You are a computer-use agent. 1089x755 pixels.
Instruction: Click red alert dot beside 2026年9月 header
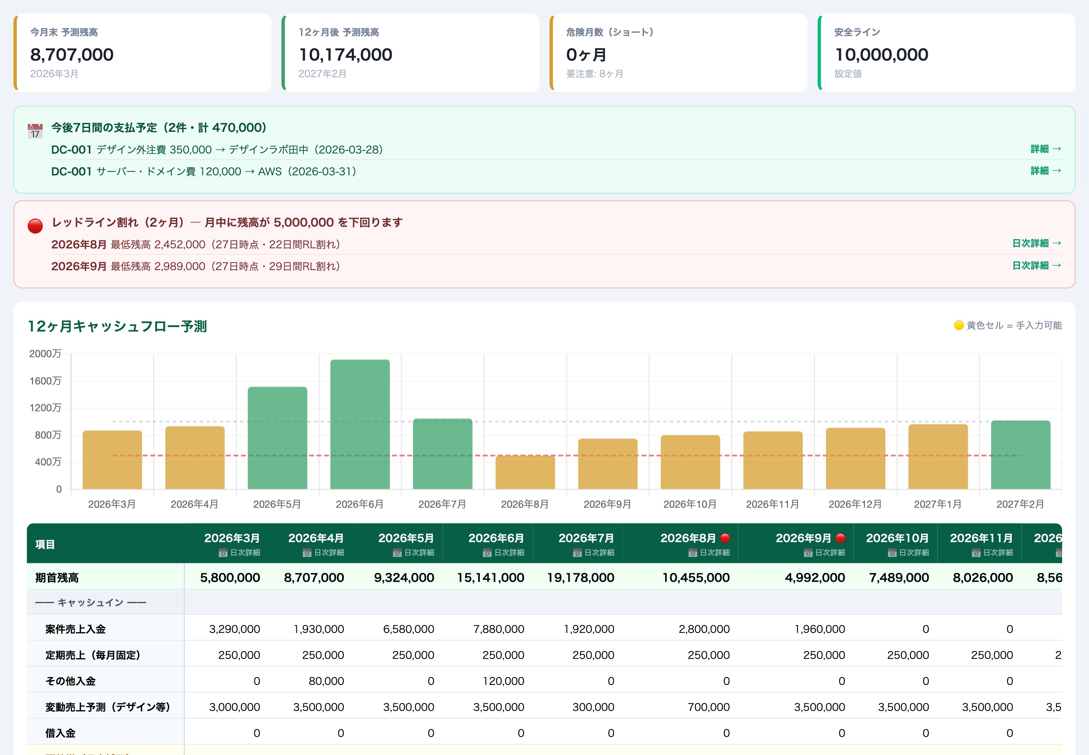pyautogui.click(x=840, y=538)
